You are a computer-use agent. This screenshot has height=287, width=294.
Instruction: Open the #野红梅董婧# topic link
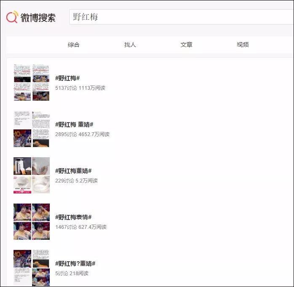point(73,171)
